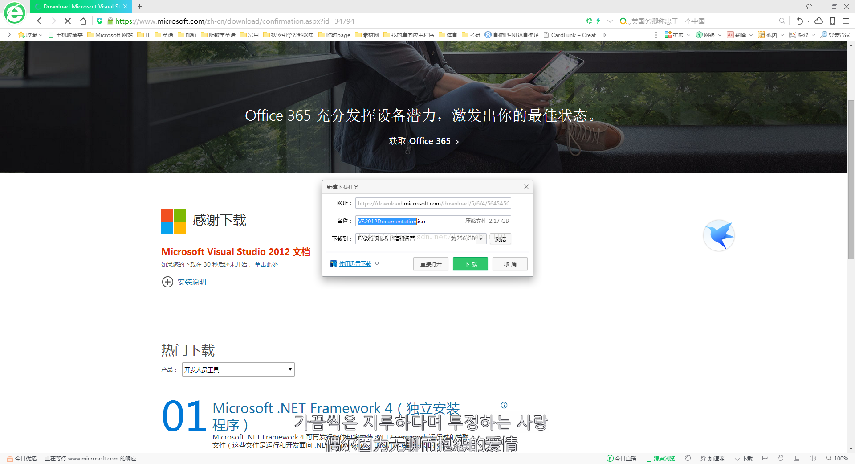Open the 截图 screenshot tool
Image resolution: width=855 pixels, height=464 pixels.
768,35
